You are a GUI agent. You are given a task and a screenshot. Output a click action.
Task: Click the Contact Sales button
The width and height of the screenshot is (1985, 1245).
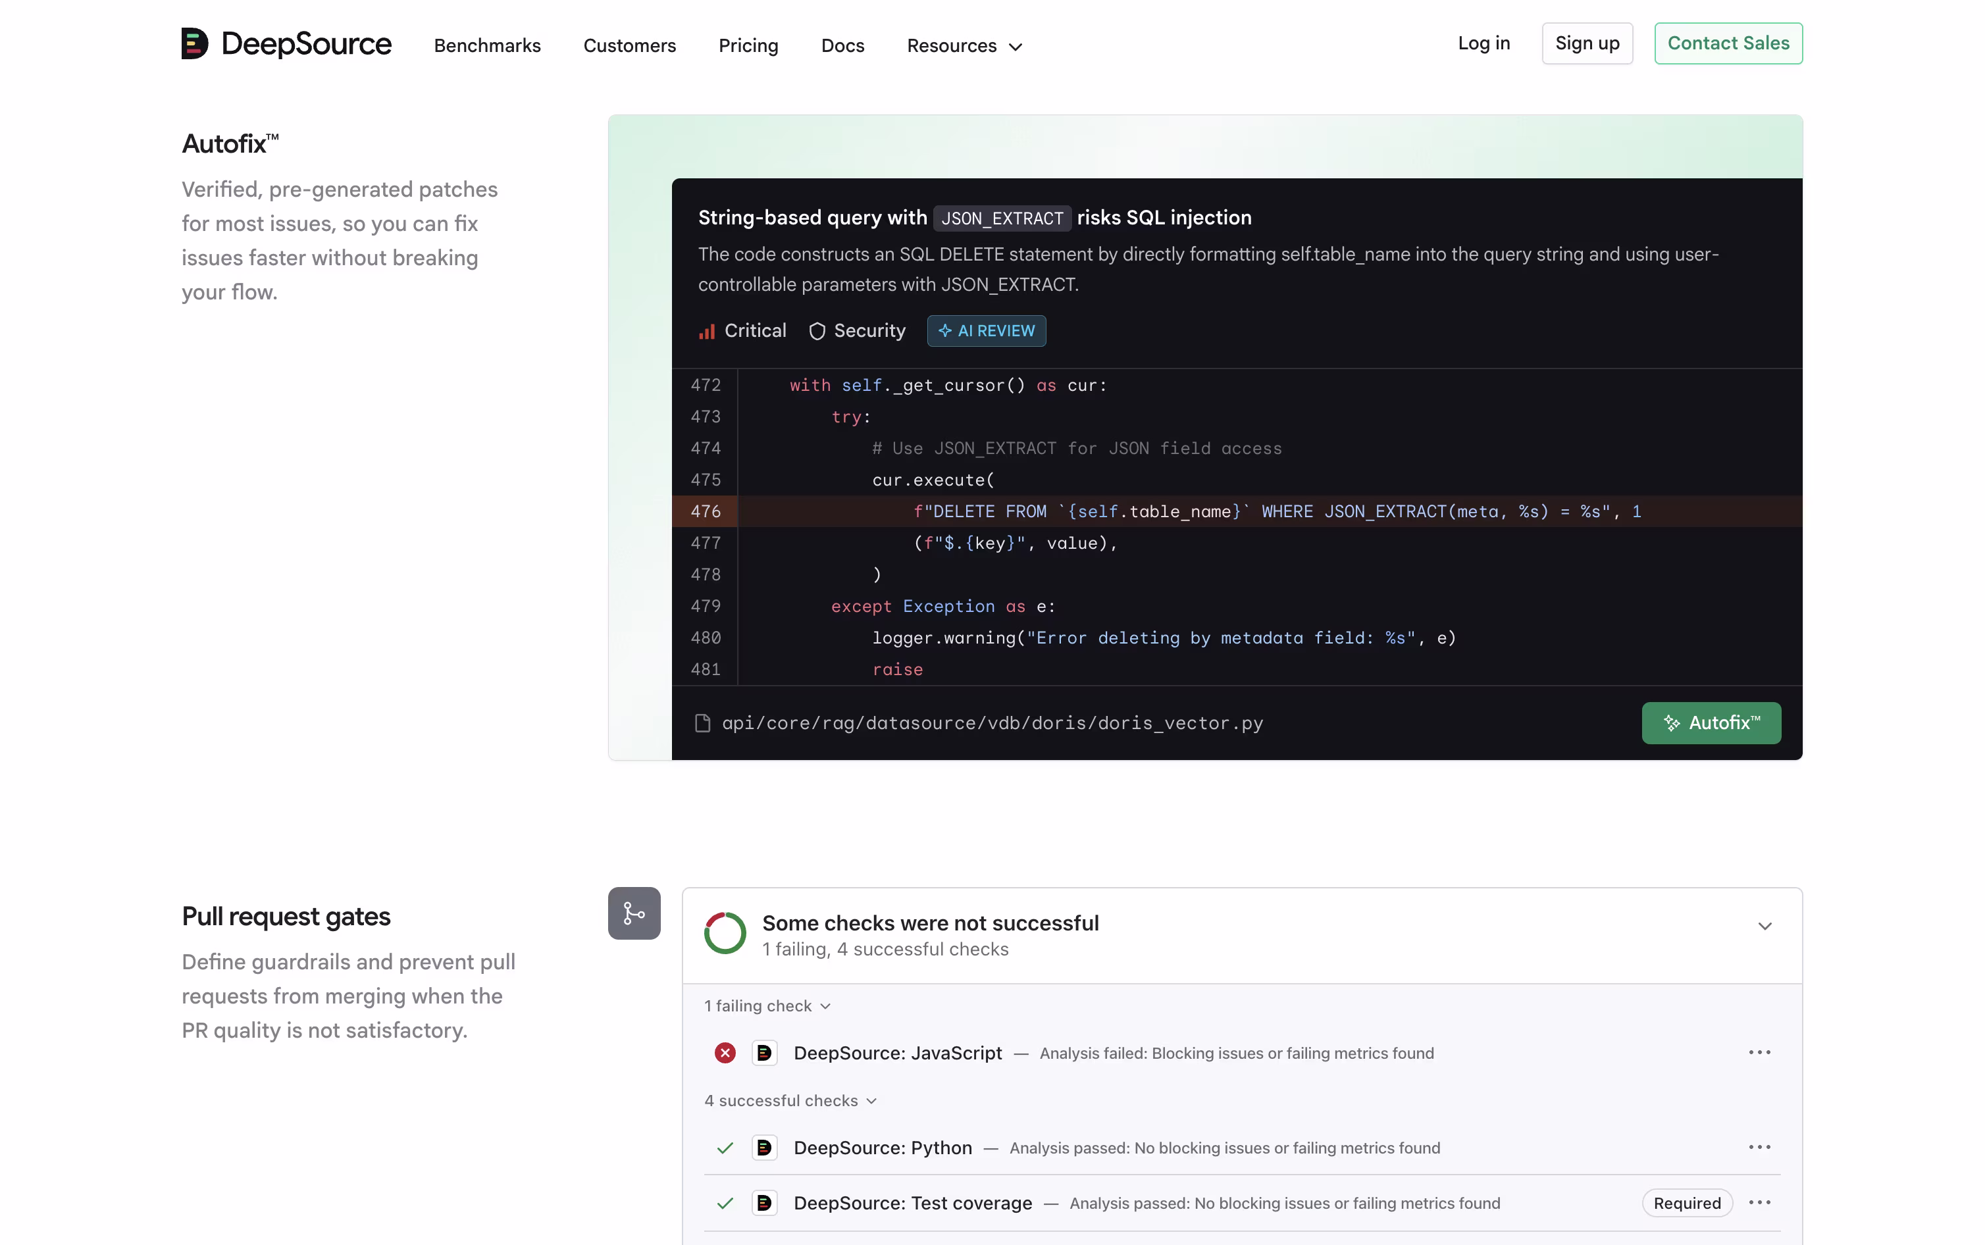pos(1727,43)
